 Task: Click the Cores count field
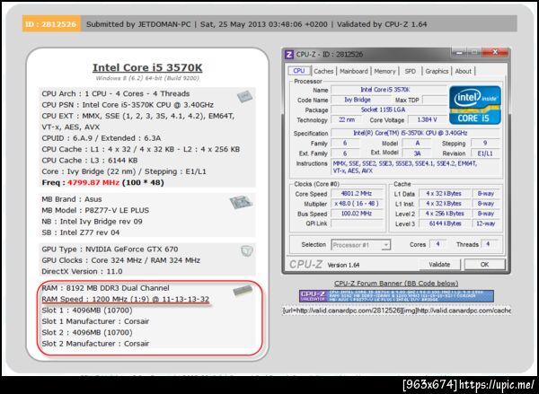pyautogui.click(x=437, y=244)
